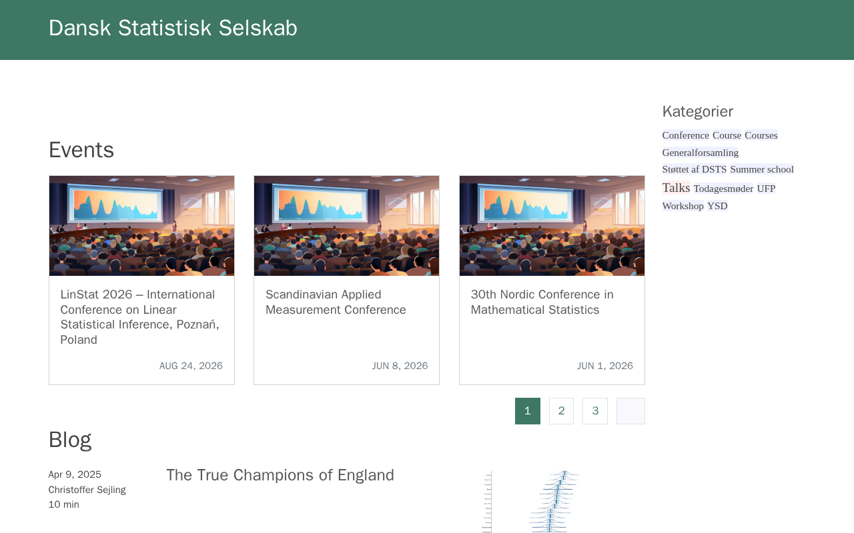Open the LinStat 2026 conference title link
Image resolution: width=854 pixels, height=533 pixels.
tap(139, 317)
